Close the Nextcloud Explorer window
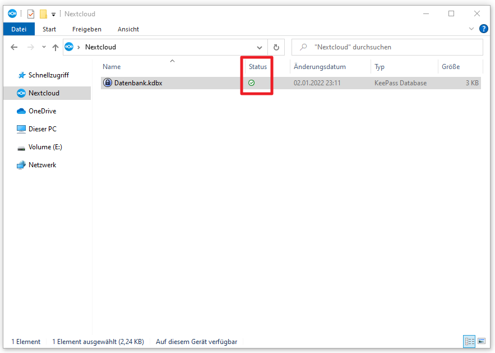Viewport: 495px width, 353px height. 477,13
